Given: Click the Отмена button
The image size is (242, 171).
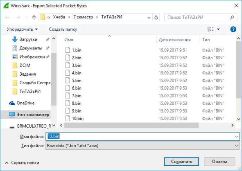Looking at the screenshot, I should (219, 162).
